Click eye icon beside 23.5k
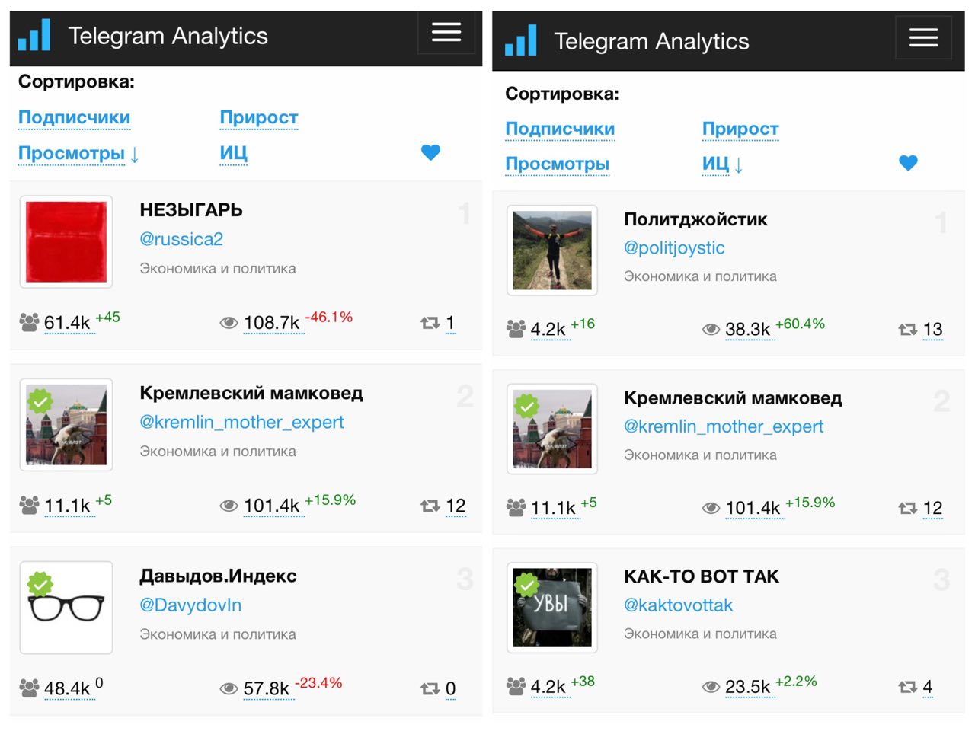 pos(711,687)
